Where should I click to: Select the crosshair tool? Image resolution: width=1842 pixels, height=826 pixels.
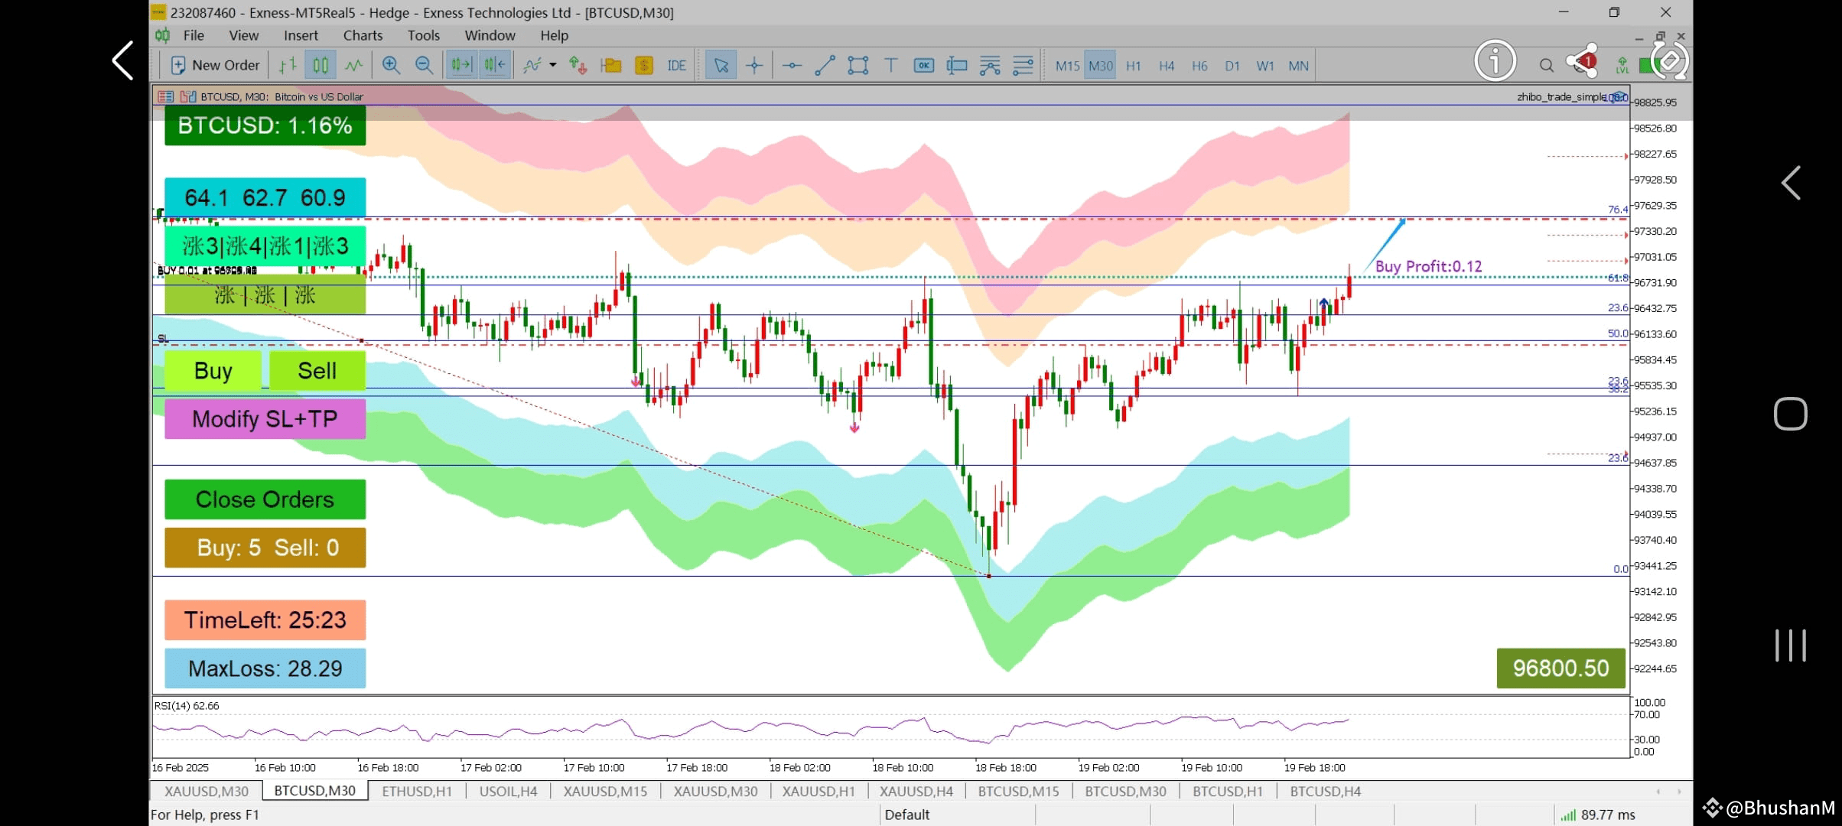point(754,66)
